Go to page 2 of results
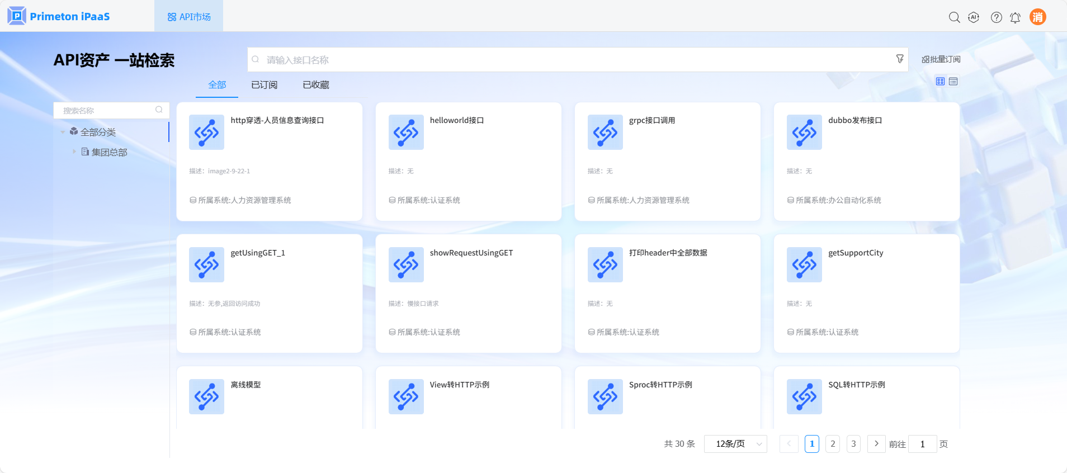Screen dimensions: 1067x473 pyautogui.click(x=832, y=444)
